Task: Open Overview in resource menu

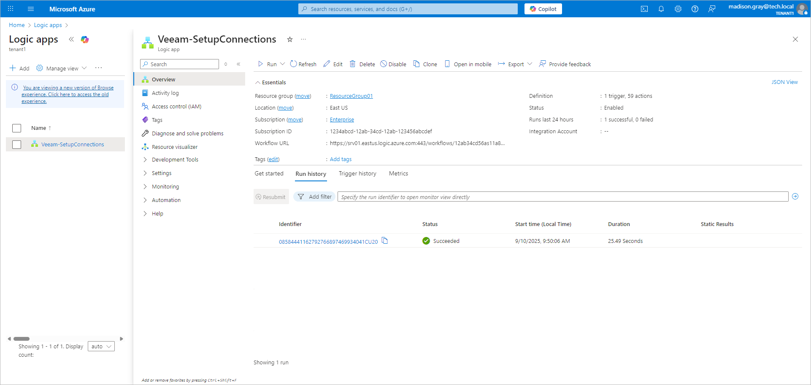Action: click(x=189, y=79)
